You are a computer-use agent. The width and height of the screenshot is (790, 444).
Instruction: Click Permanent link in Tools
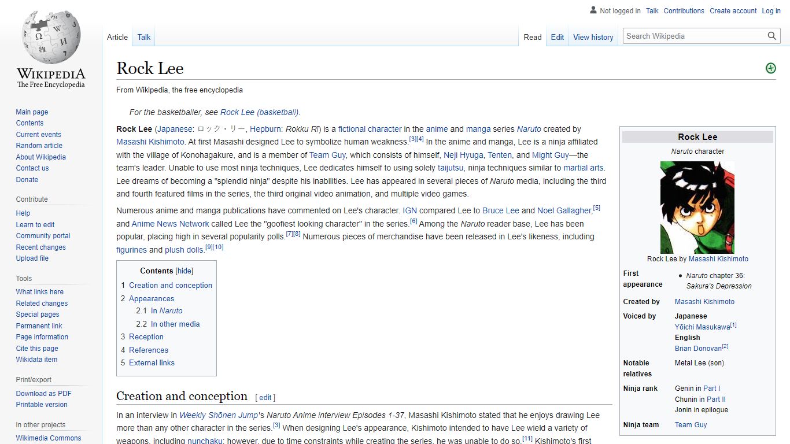pyautogui.click(x=39, y=326)
